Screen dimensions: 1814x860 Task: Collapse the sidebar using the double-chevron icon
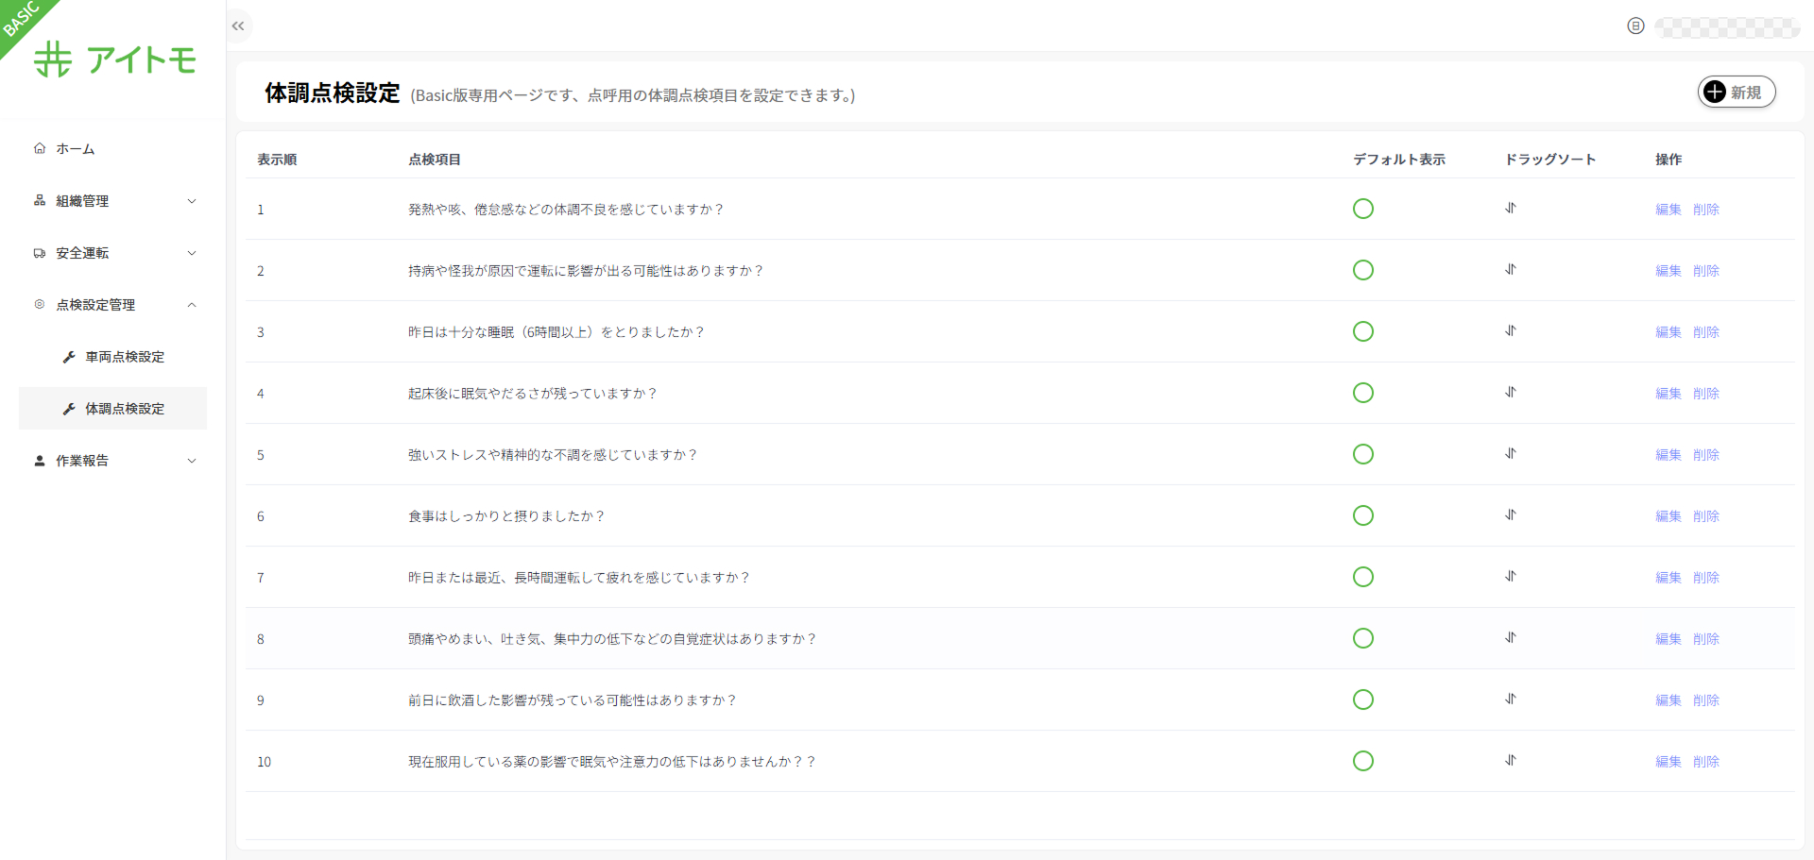pyautogui.click(x=237, y=25)
